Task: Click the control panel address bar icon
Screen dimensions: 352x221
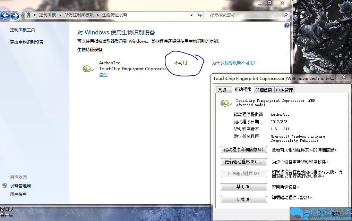Action: (x=28, y=15)
